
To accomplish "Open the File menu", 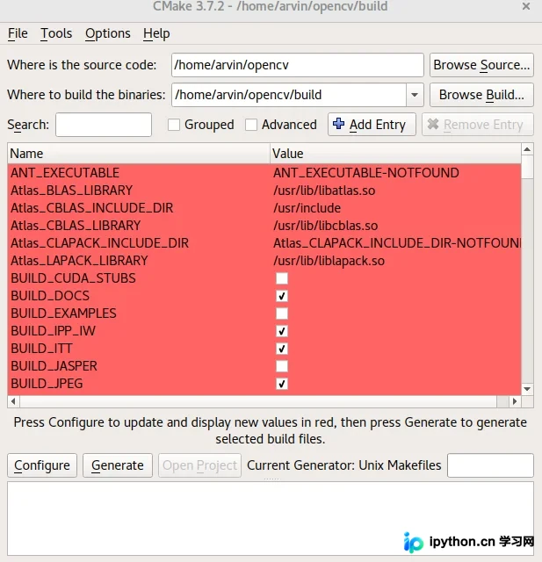I will click(18, 33).
